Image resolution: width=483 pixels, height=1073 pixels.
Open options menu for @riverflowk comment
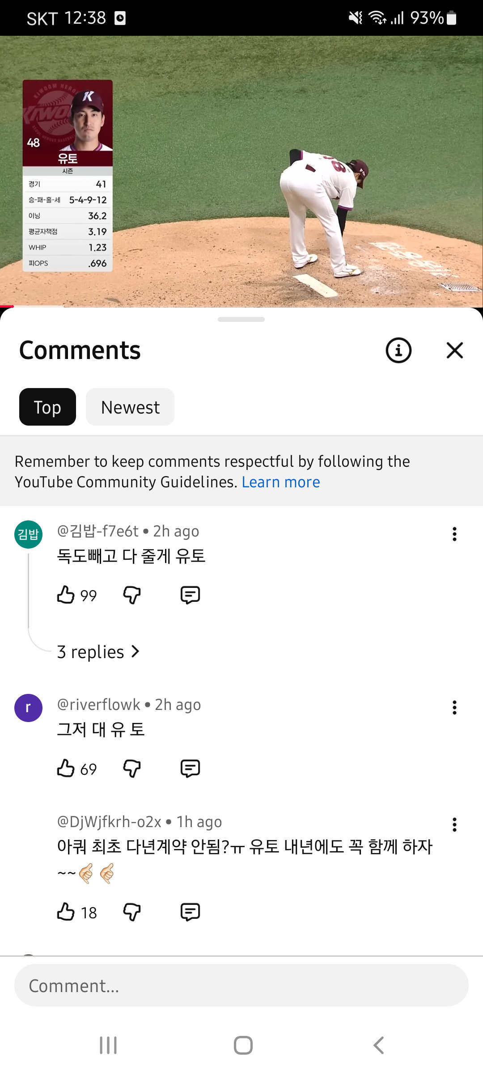454,707
